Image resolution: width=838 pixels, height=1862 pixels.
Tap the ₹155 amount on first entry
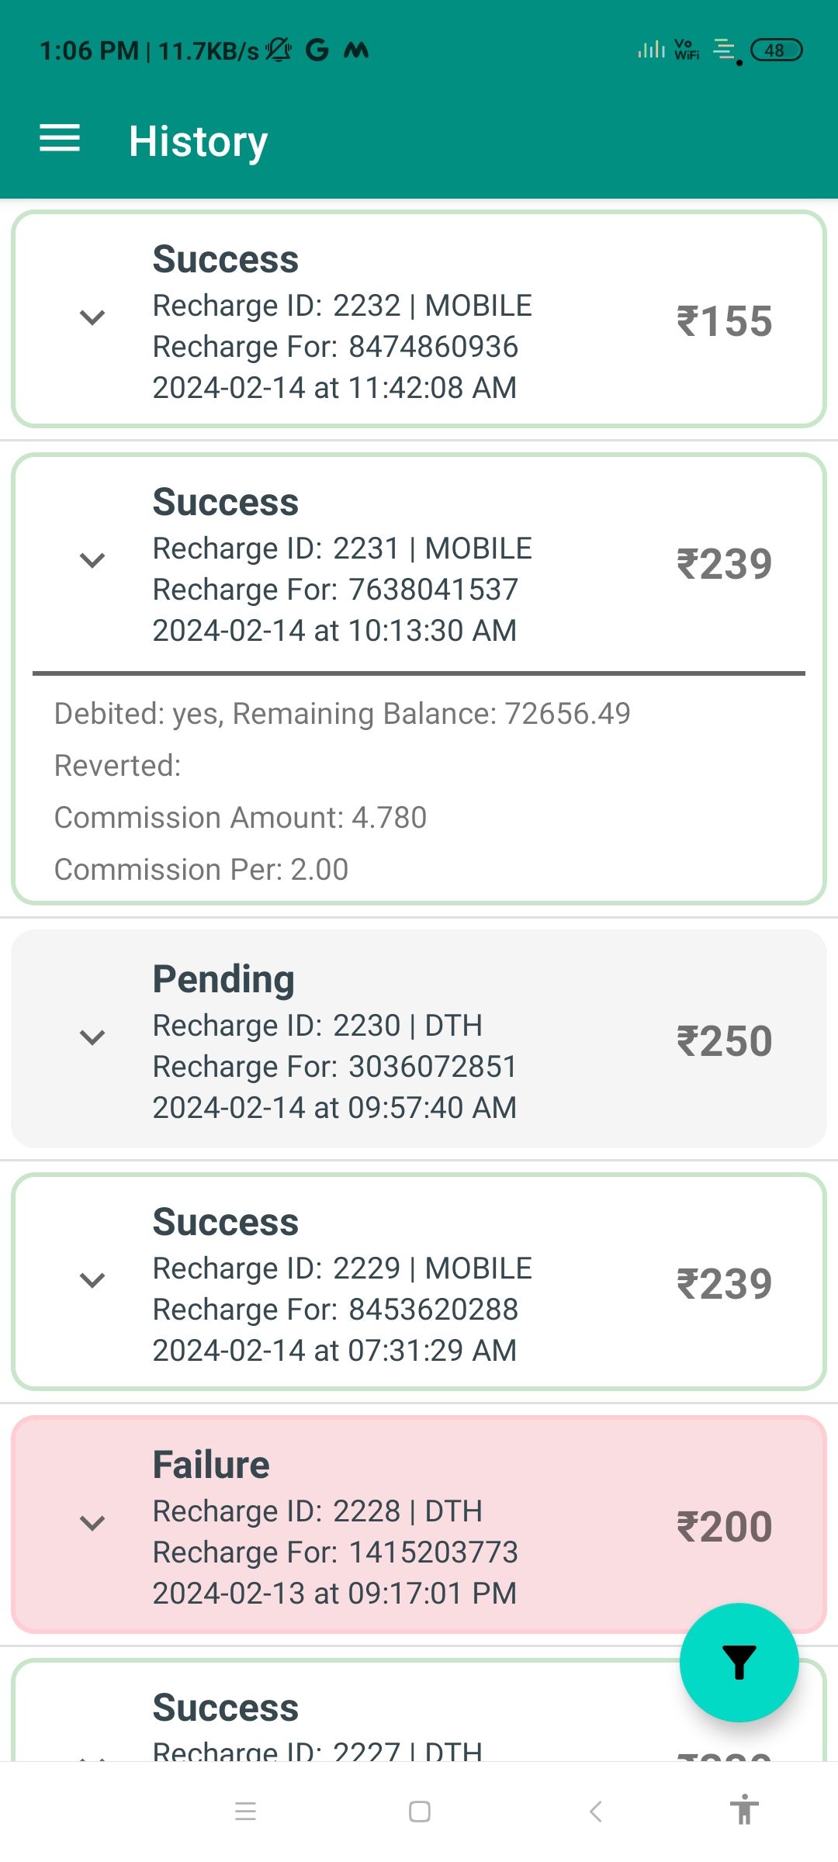[724, 321]
